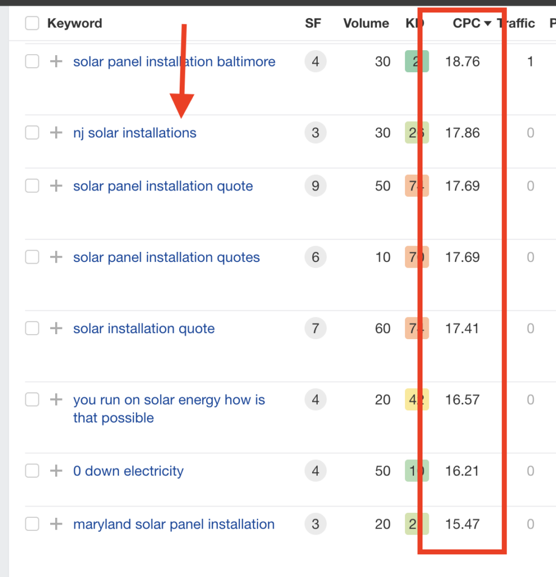Sort results by the Volume column
The image size is (556, 577).
pos(366,23)
